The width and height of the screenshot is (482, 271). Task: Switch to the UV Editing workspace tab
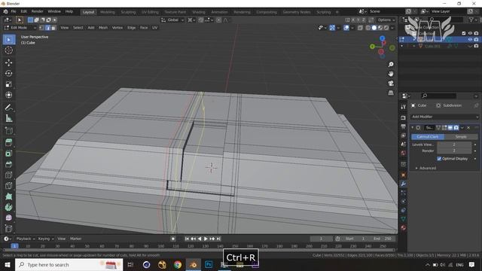click(150, 12)
